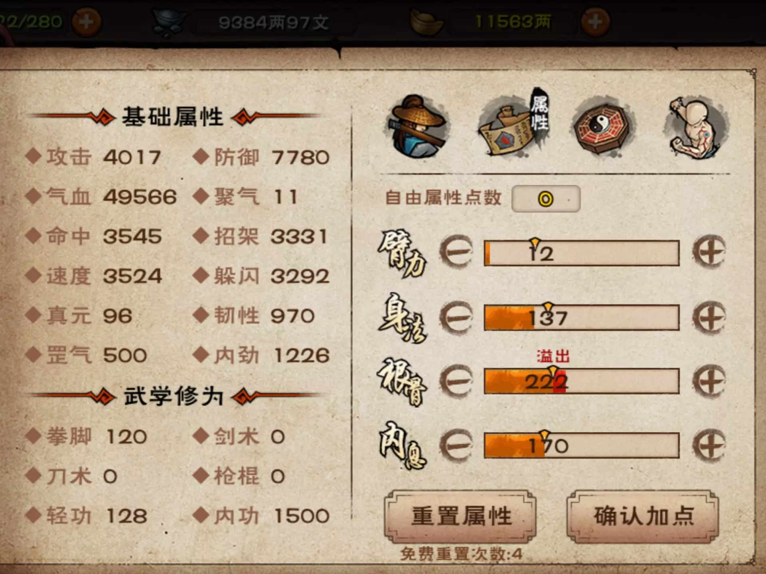Click the 自由属性点数 value field
This screenshot has height=574, width=766.
point(546,199)
